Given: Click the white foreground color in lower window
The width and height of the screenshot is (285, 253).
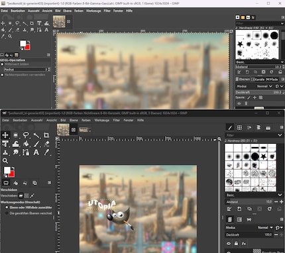Looking at the screenshot, I should coord(7,170).
